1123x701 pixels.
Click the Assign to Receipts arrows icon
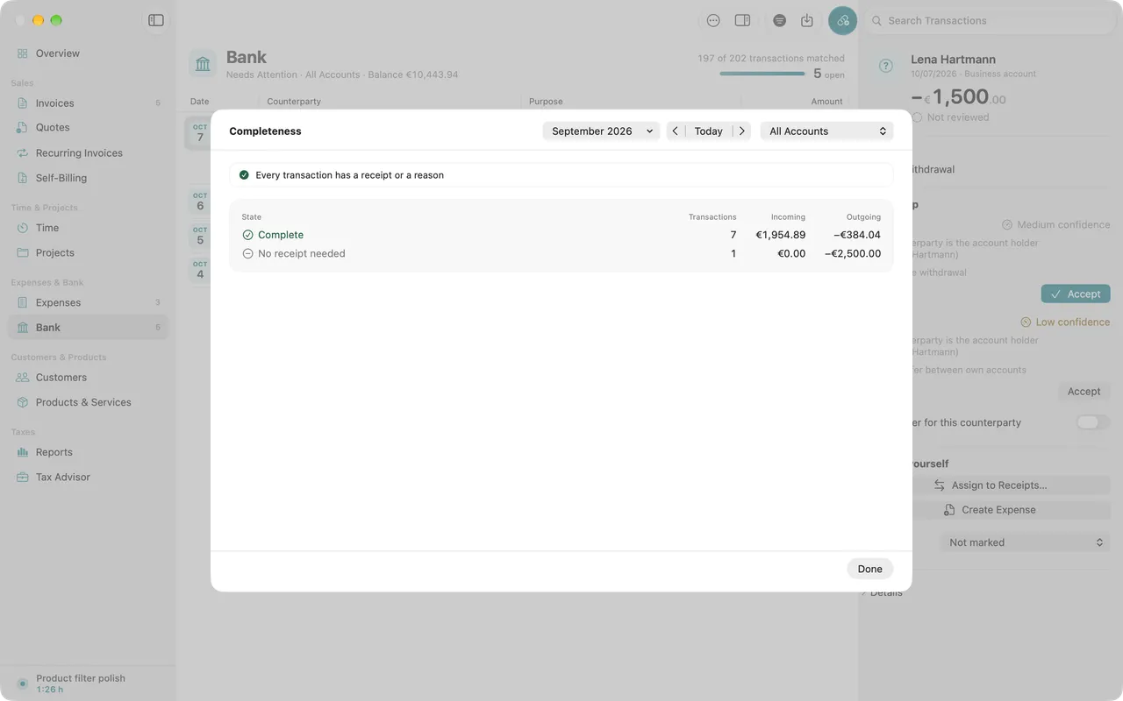(940, 485)
